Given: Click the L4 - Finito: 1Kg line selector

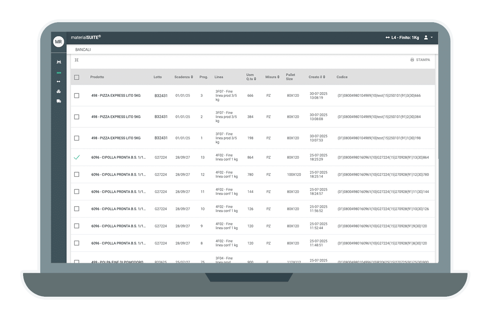Looking at the screenshot, I should point(402,38).
